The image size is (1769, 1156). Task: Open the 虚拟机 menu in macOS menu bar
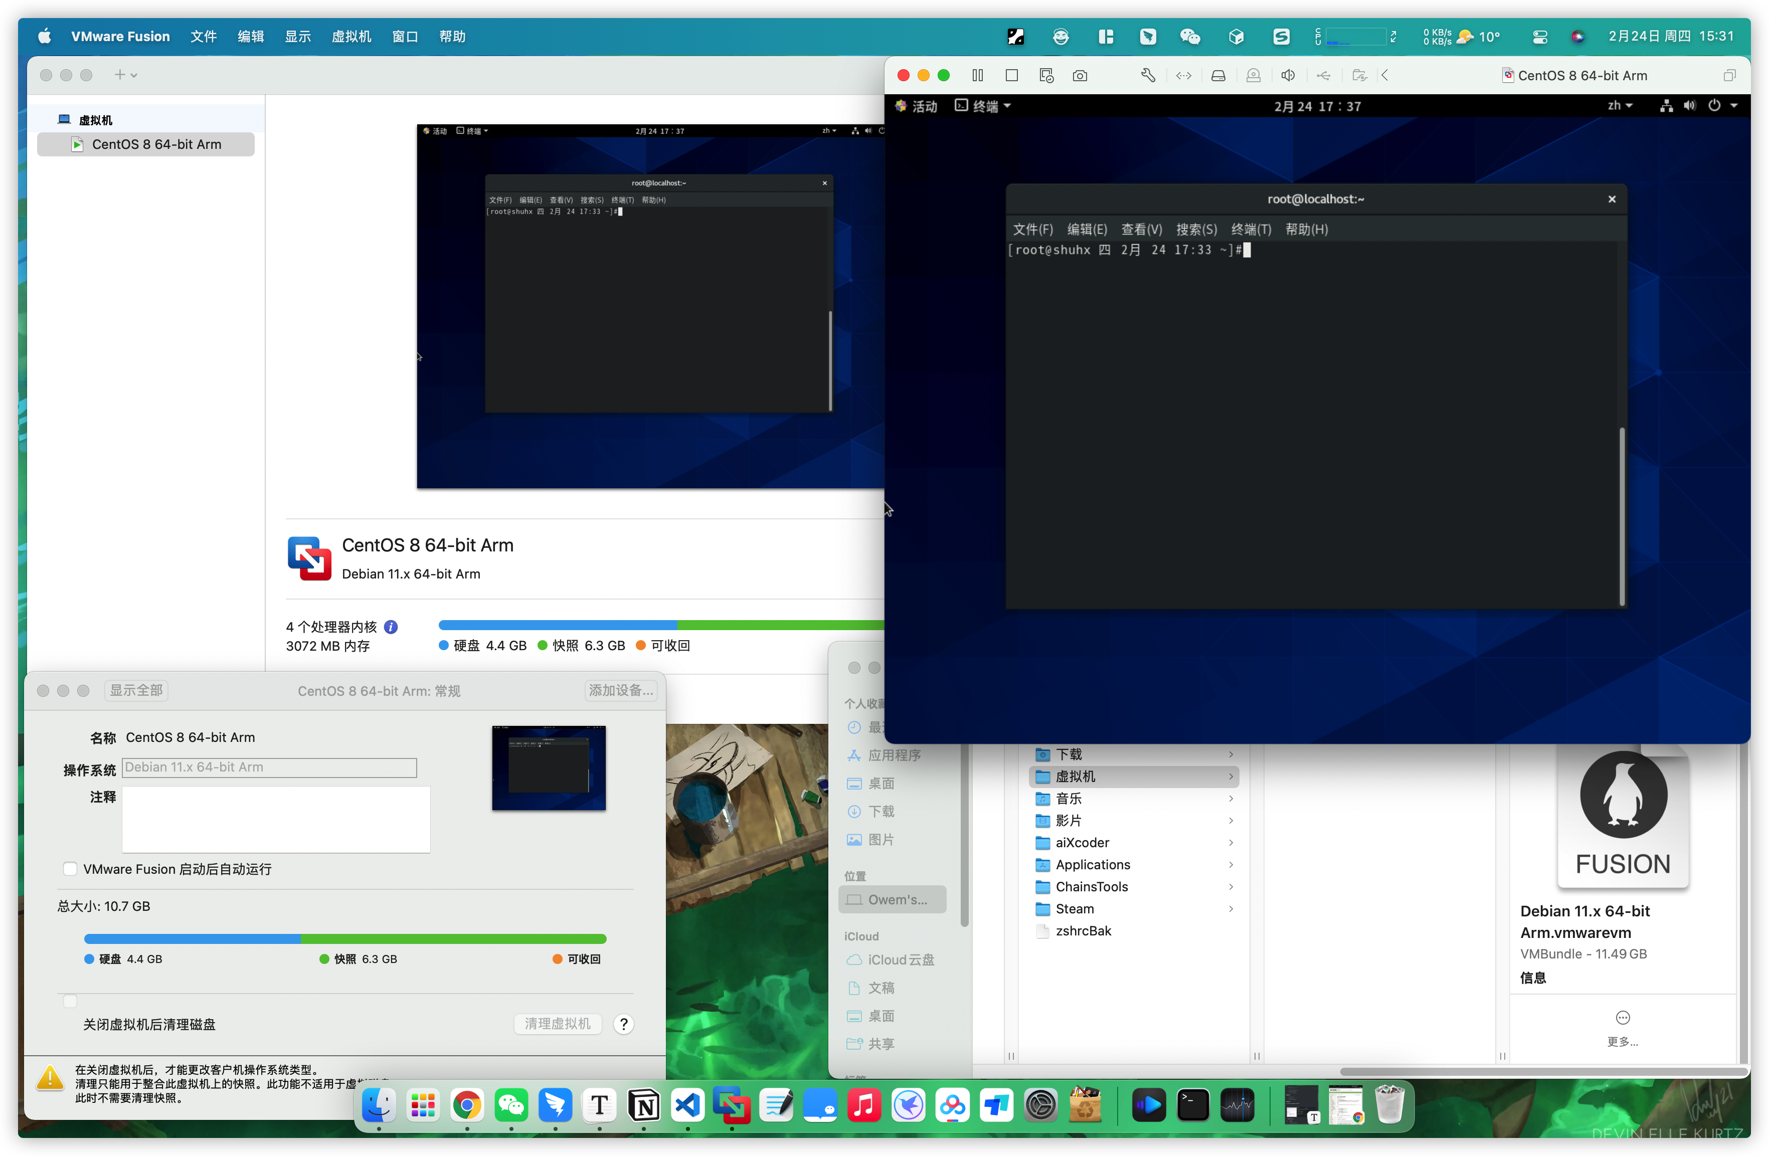[x=351, y=37]
